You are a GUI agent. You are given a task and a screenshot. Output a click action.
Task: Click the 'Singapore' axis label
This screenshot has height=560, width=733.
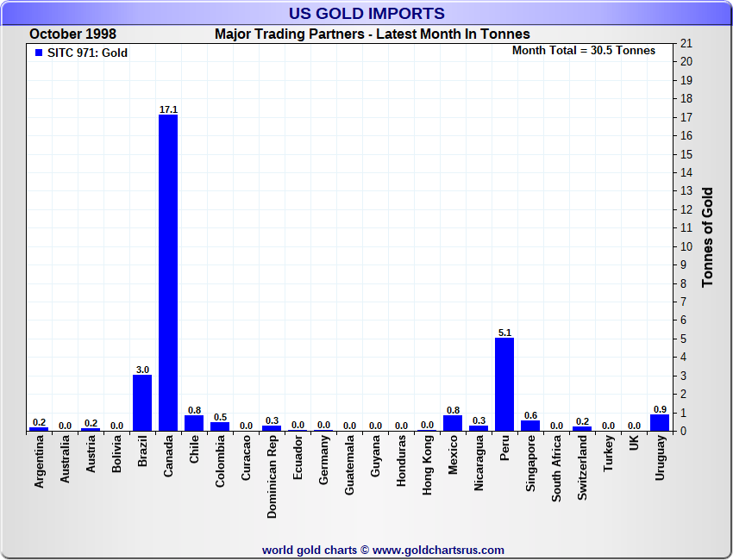(x=530, y=464)
